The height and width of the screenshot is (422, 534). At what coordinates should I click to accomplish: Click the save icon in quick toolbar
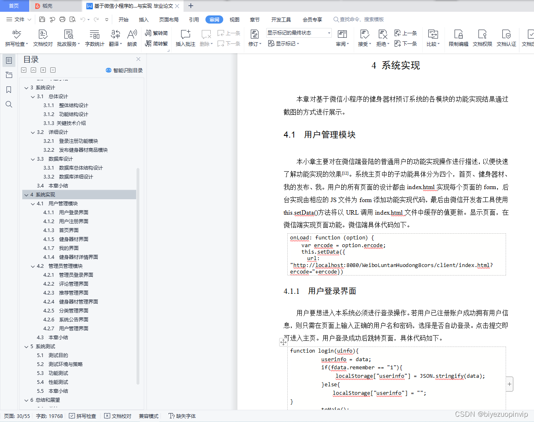42,19
